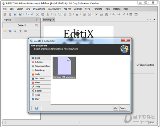Click the Save toolbar icon
The image size is (160, 127).
tap(15, 14)
